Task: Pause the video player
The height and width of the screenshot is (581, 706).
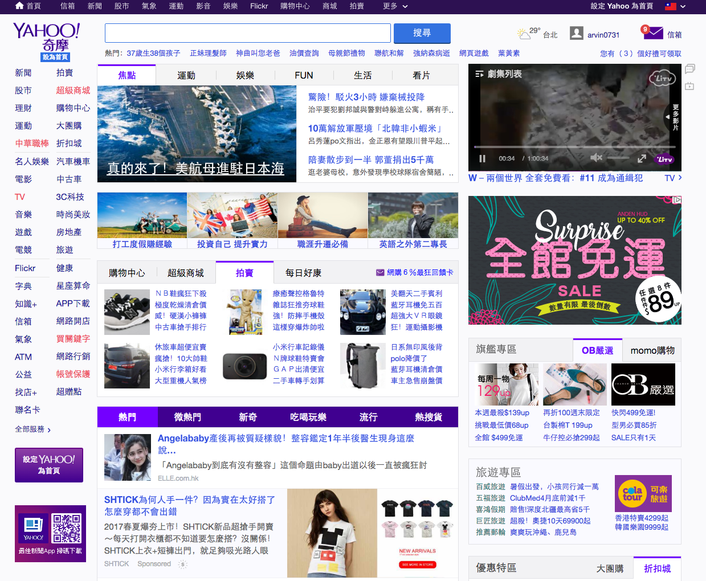Action: 483,158
